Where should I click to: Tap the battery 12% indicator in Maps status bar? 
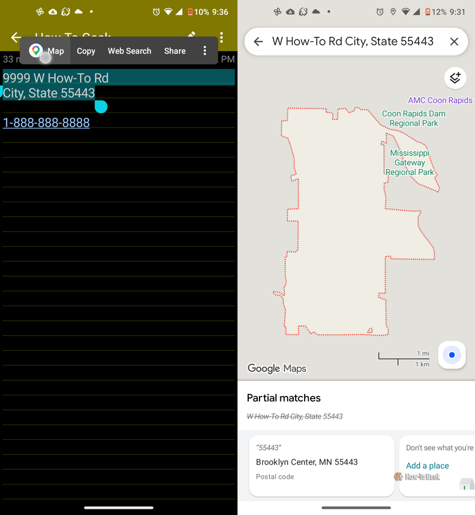(436, 12)
